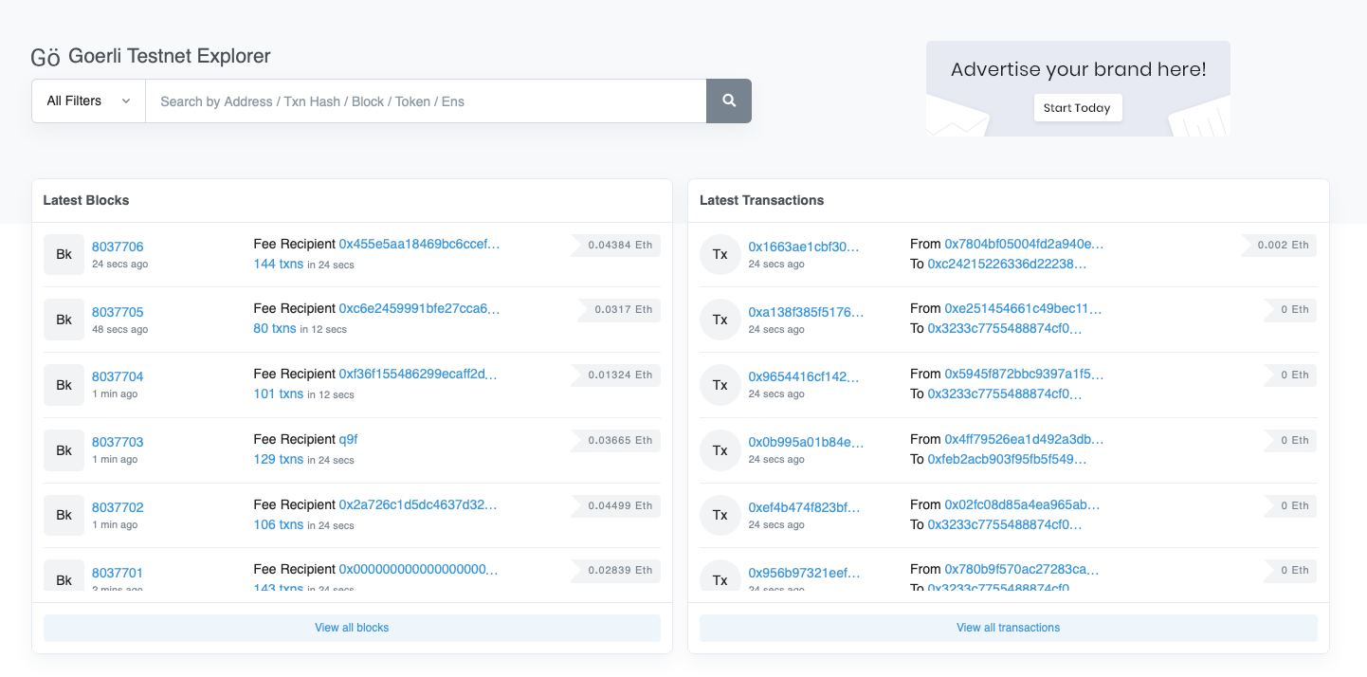Click Tx icon for transaction 0xef4b474f823bf
The image size is (1367, 677).
coord(720,515)
